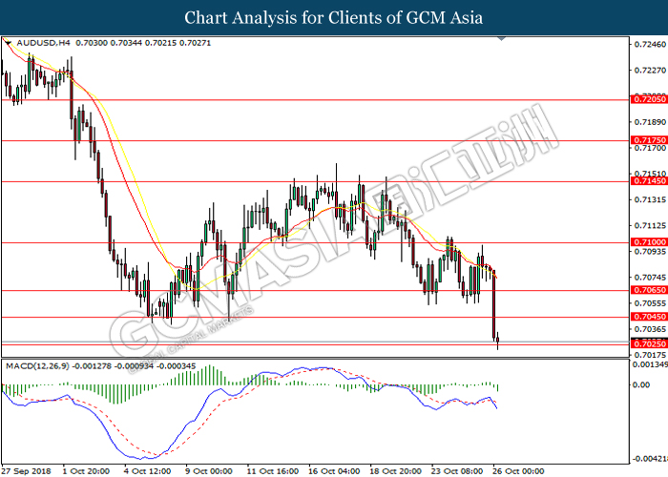This screenshot has width=668, height=477.
Task: Click the 16 Oct 04:00 time label
Action: (x=334, y=471)
